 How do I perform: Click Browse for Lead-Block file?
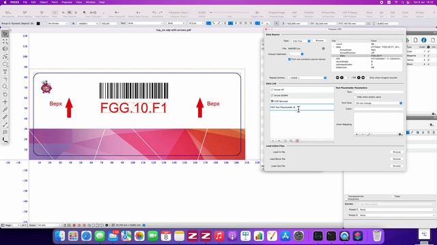(397, 159)
